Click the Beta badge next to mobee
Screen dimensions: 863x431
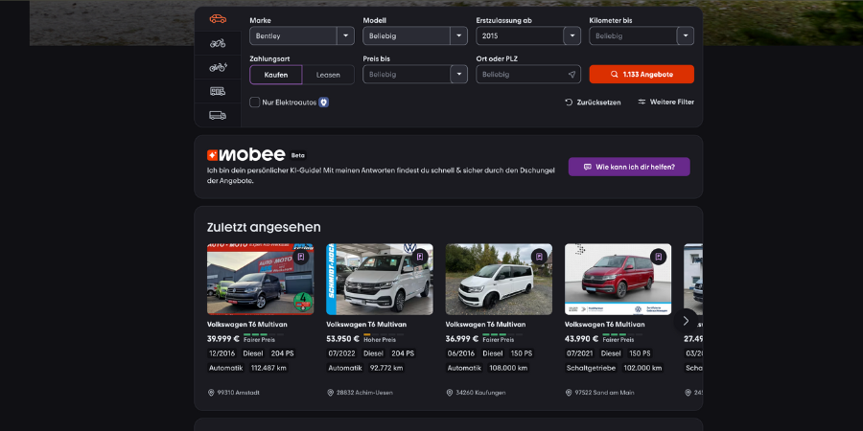point(298,155)
